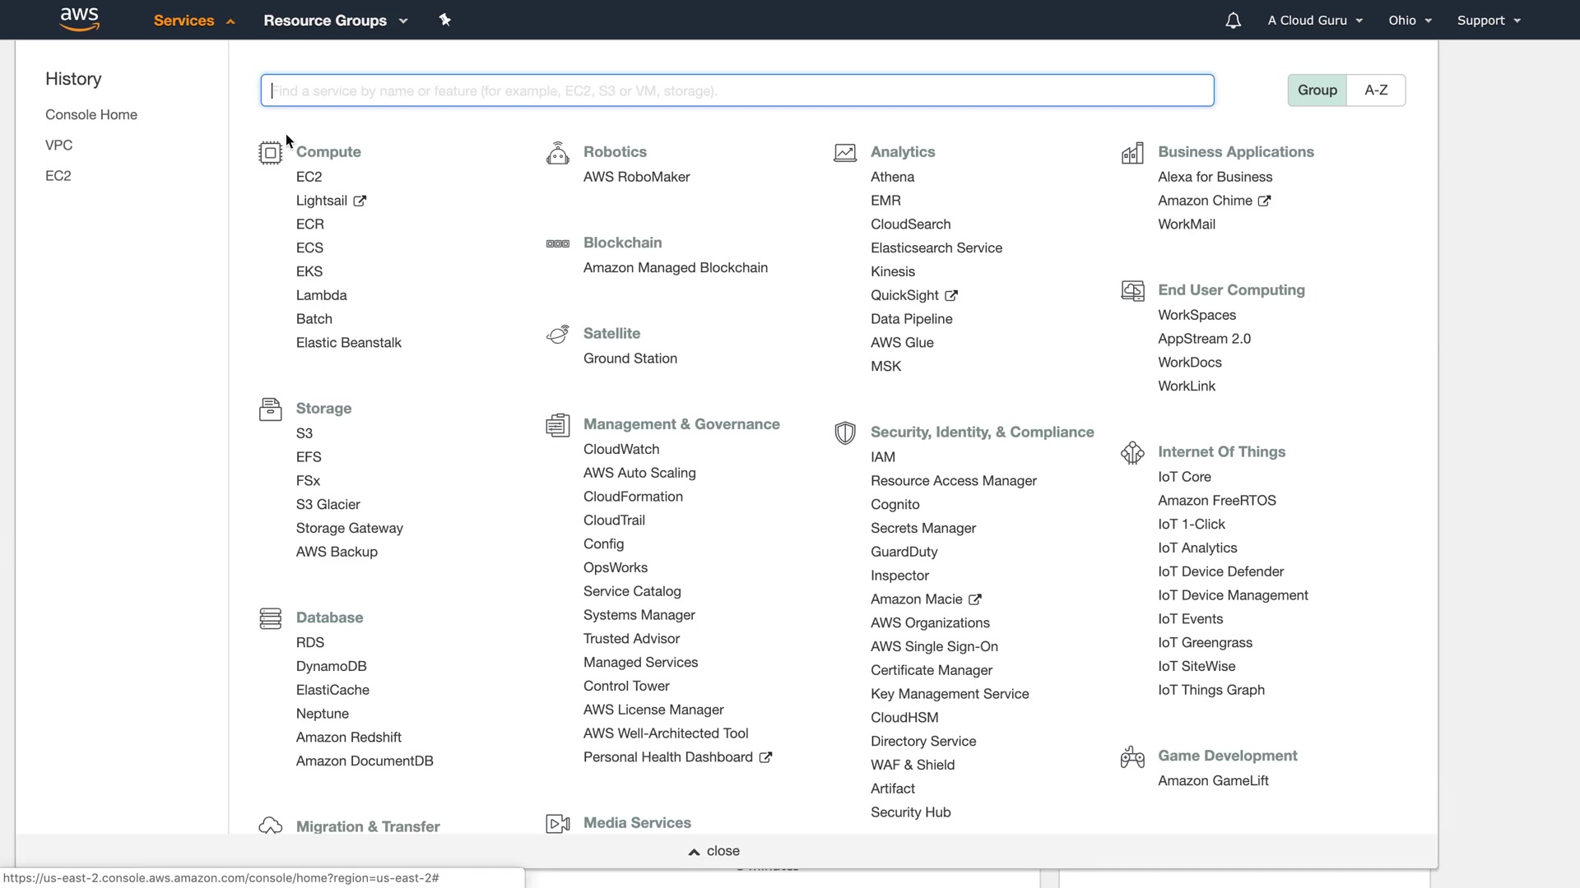Screen dimensions: 1580x888
Task: Switch service view to A-Z
Action: pyautogui.click(x=1376, y=90)
